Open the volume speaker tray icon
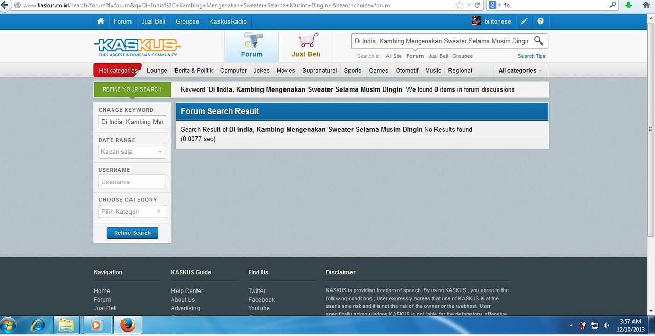655x336 pixels. tap(606, 325)
